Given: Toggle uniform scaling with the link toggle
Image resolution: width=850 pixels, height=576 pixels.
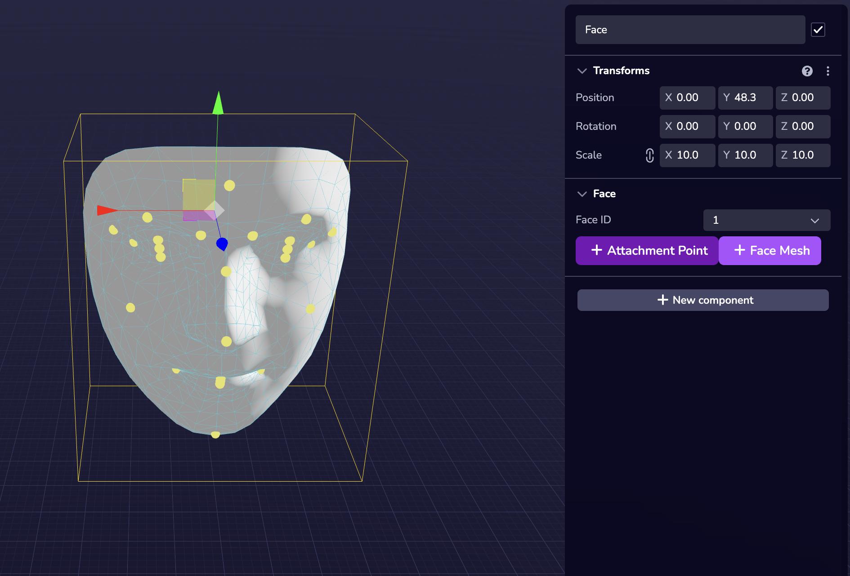Looking at the screenshot, I should [649, 155].
